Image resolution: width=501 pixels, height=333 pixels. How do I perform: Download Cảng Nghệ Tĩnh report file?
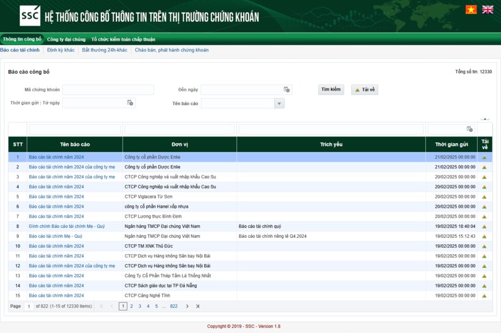(x=484, y=295)
